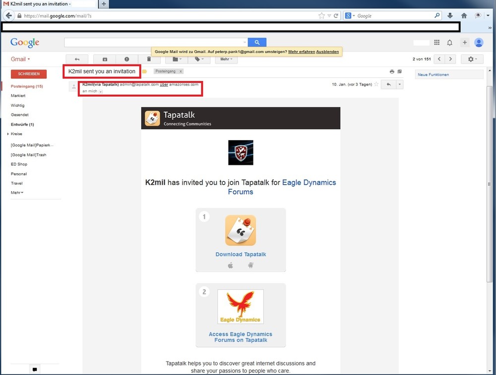This screenshot has height=375, width=496.
Task: Delete email with trash icon
Action: click(x=149, y=59)
